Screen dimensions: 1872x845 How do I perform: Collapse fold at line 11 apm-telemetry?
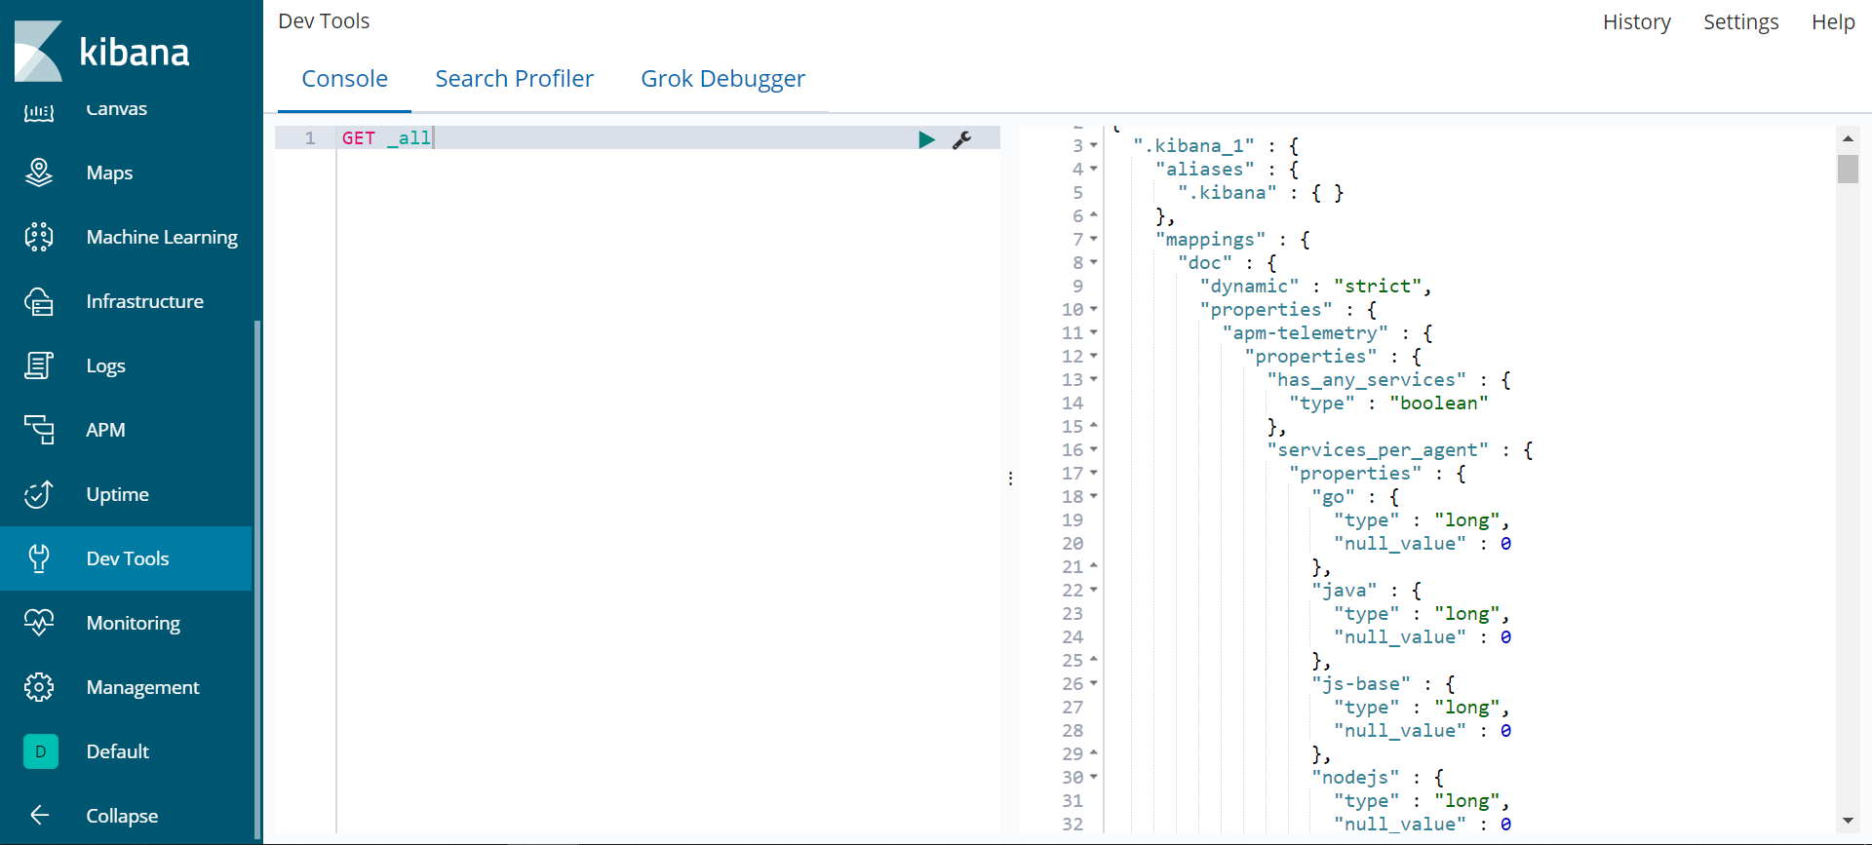click(x=1094, y=332)
